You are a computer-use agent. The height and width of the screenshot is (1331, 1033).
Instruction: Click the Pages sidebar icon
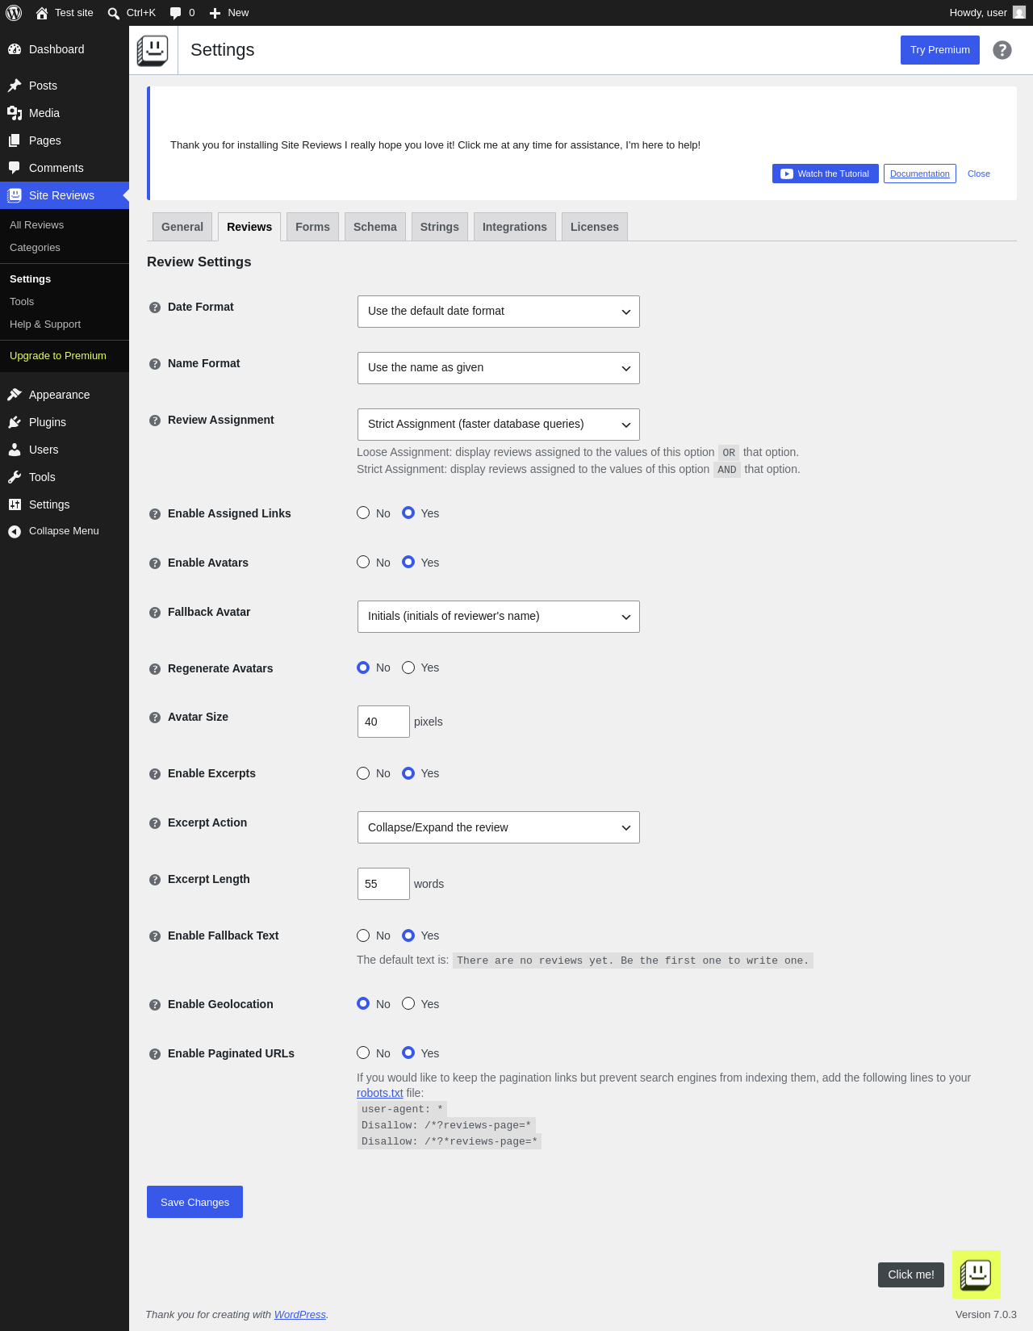click(x=15, y=140)
